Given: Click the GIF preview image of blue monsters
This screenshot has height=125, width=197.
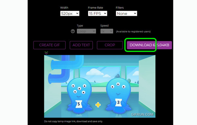Looking at the screenshot, I should tap(100, 86).
